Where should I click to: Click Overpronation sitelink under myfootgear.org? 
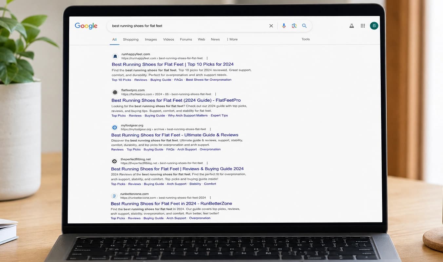tap(210, 150)
